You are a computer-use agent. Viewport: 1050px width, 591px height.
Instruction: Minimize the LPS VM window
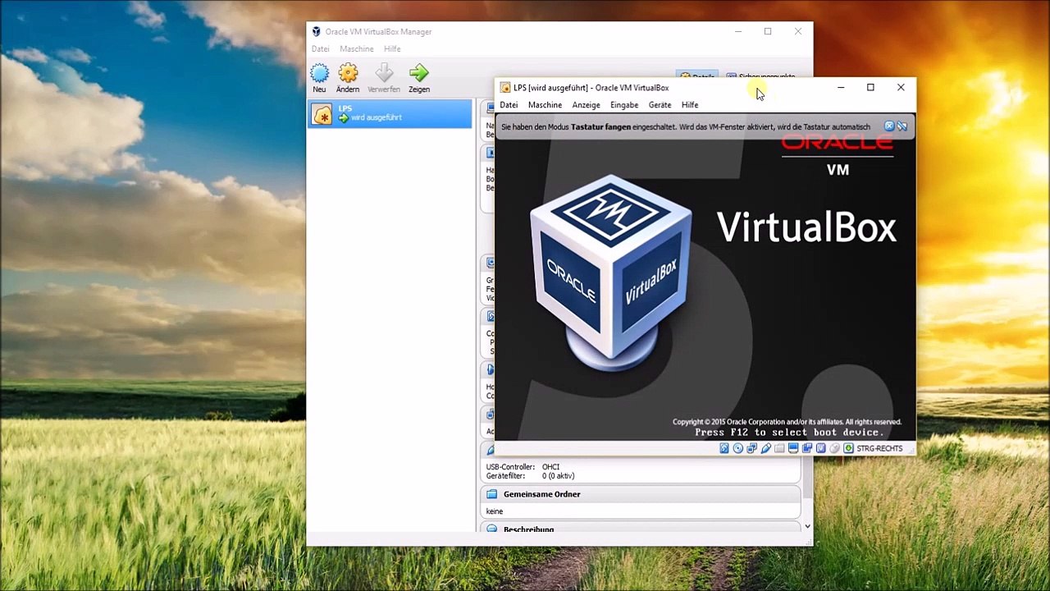point(841,88)
